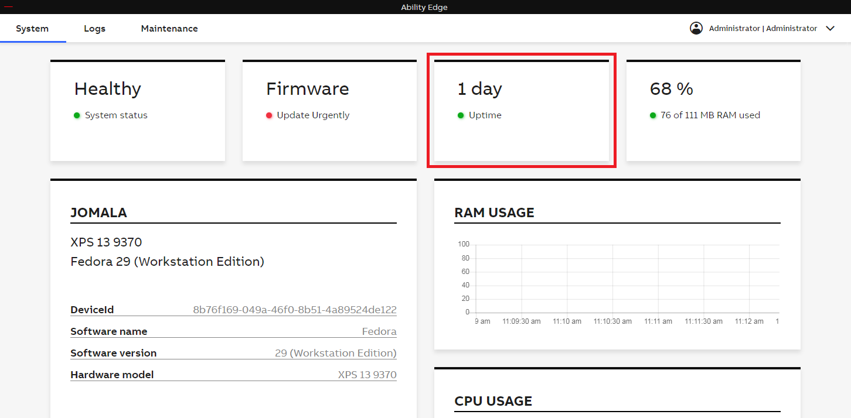Click the Administrator user avatar icon

[x=696, y=28]
